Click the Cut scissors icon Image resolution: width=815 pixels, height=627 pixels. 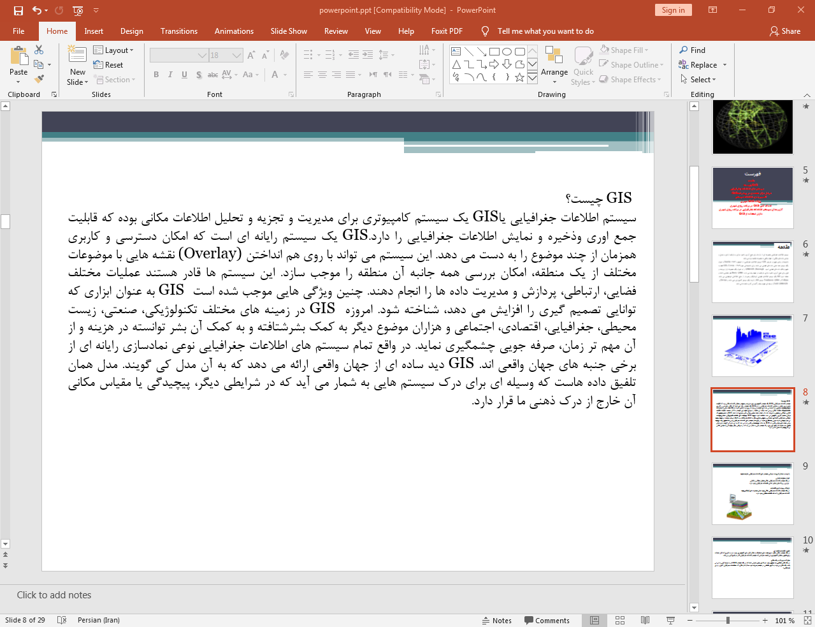coord(39,50)
